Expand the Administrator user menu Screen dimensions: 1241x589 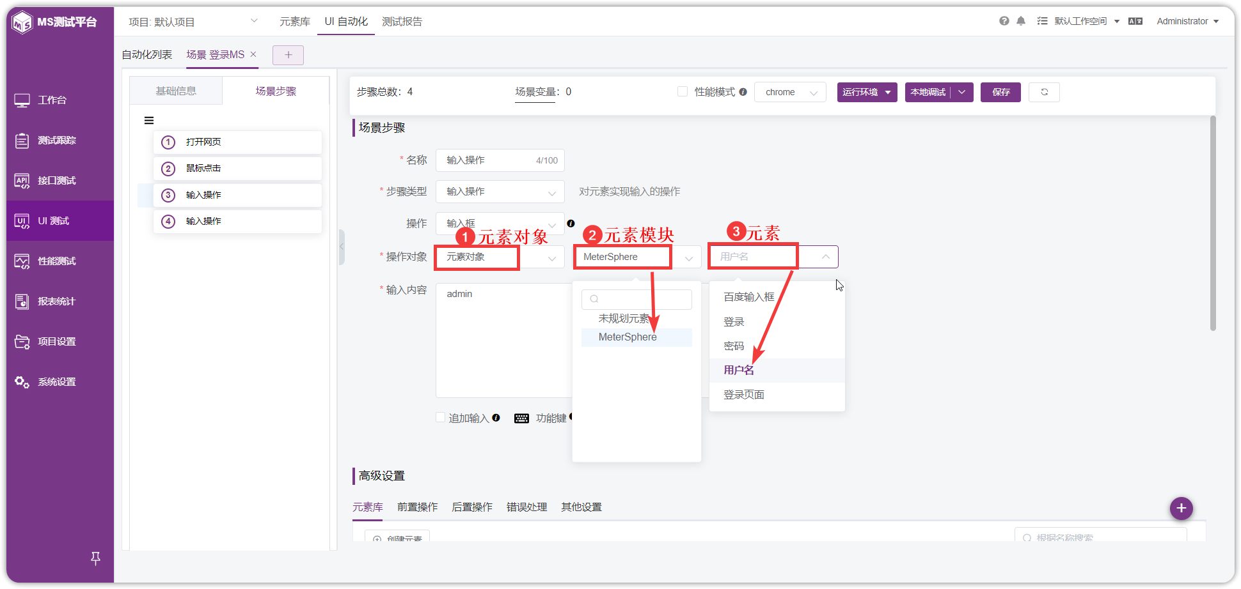[x=1187, y=21]
